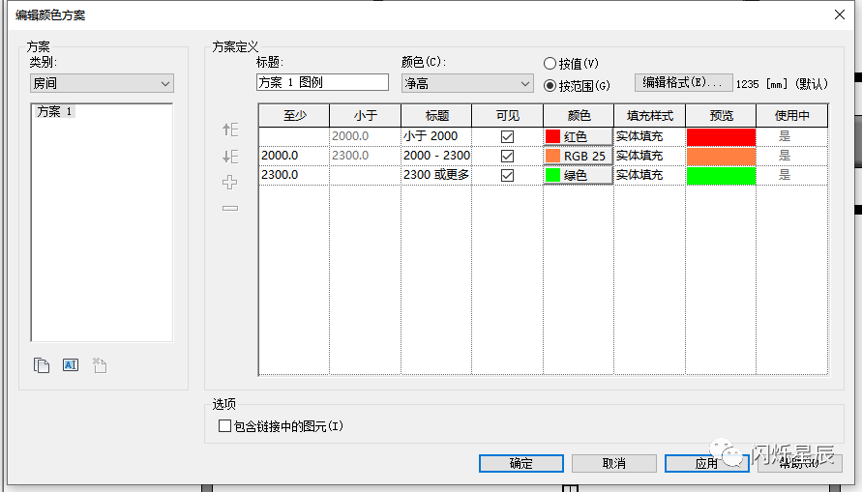Move selected row up in scheme table
862x492 pixels.
click(x=230, y=130)
